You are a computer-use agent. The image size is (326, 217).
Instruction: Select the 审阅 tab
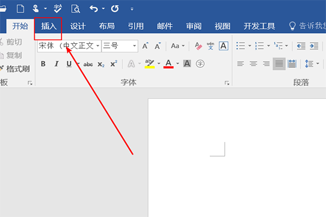[x=193, y=26]
